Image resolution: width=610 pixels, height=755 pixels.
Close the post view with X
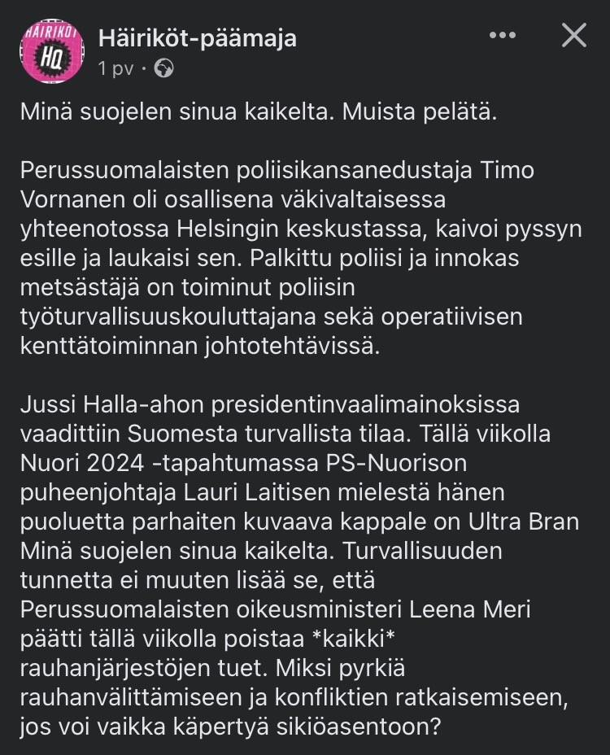click(x=574, y=35)
